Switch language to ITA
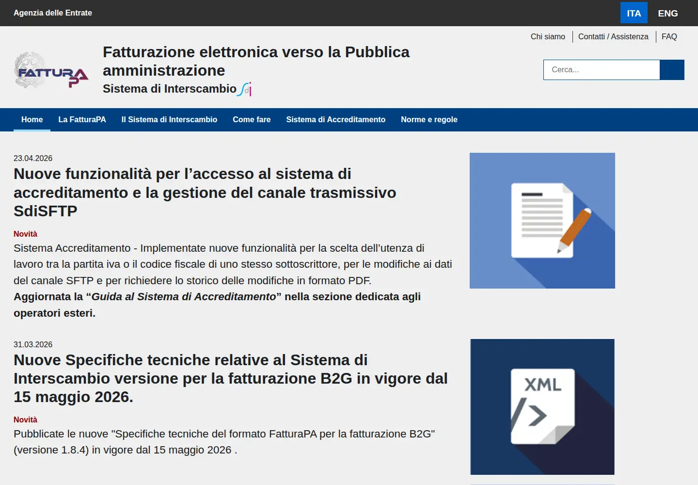 [634, 13]
